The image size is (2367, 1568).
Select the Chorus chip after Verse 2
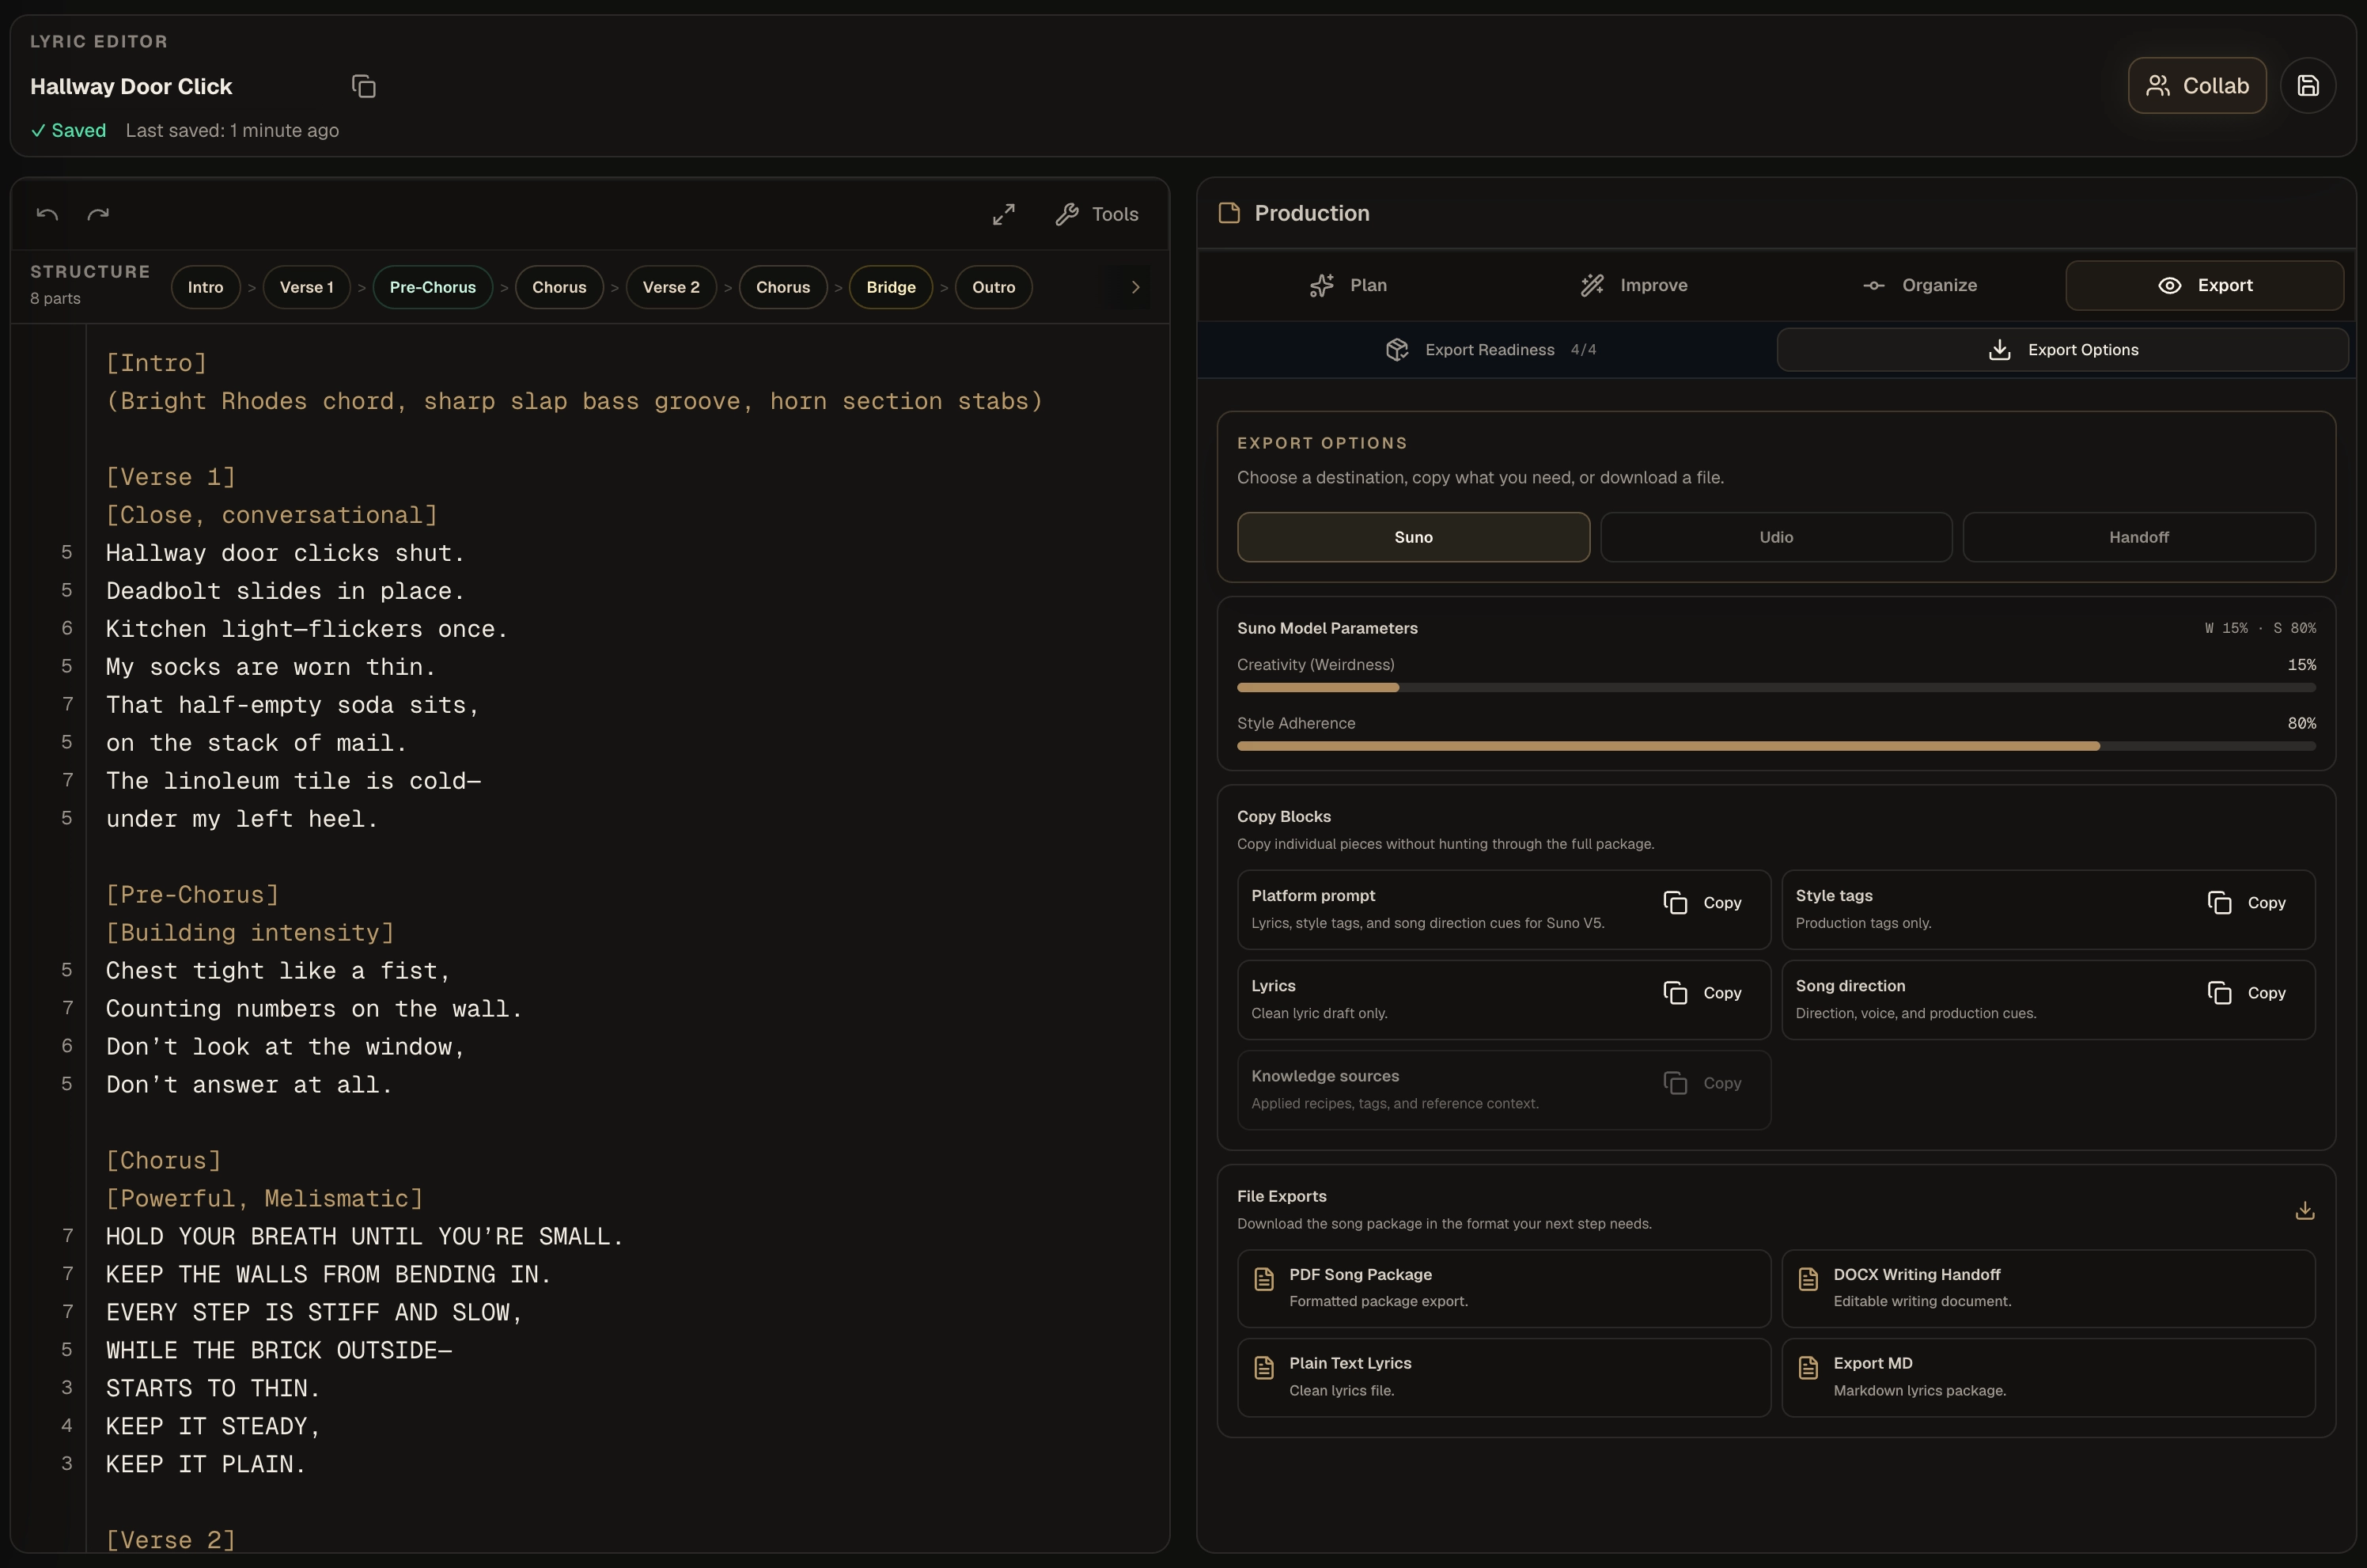(x=782, y=287)
